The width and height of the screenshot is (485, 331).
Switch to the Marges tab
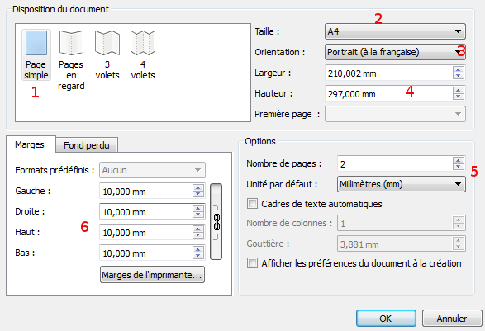click(x=30, y=144)
